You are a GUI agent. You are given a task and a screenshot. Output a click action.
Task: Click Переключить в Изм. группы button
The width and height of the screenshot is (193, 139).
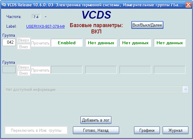click(36, 130)
